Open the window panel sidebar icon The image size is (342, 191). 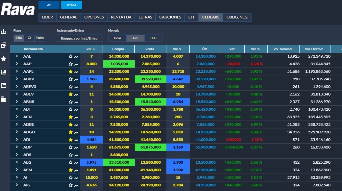point(4,85)
